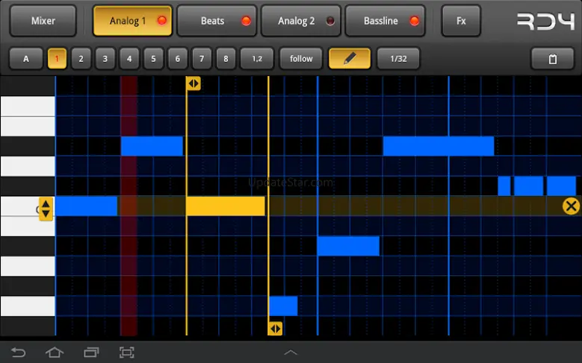Toggle follow playback mode
The width and height of the screenshot is (582, 363).
coord(301,58)
